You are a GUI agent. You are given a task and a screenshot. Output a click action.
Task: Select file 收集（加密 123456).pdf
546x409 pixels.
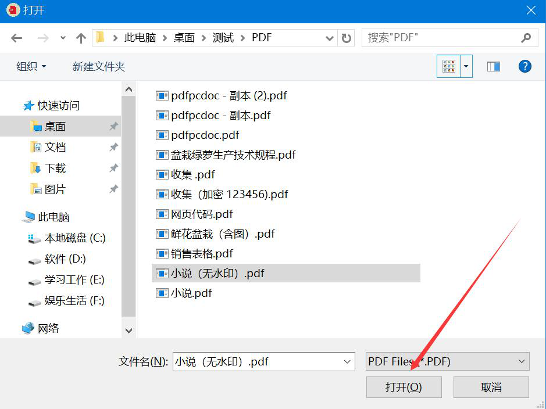point(222,194)
